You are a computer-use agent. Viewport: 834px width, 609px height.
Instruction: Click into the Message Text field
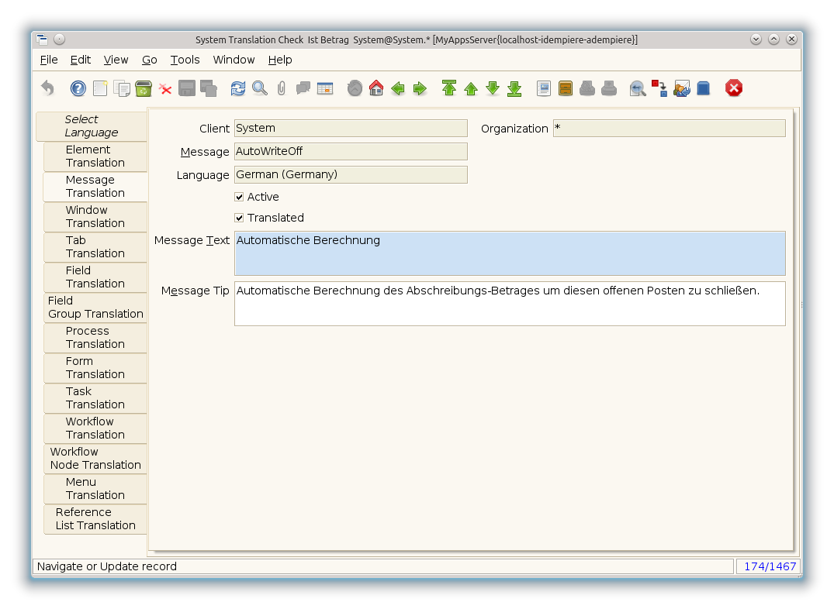pos(510,253)
